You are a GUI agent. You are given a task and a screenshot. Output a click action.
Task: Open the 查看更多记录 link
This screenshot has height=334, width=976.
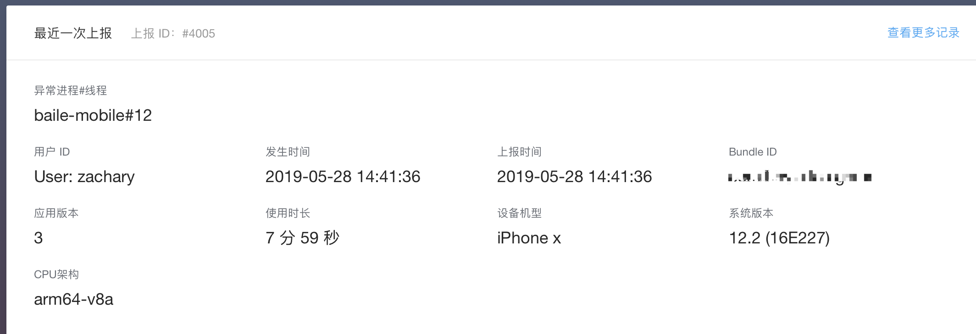[923, 33]
